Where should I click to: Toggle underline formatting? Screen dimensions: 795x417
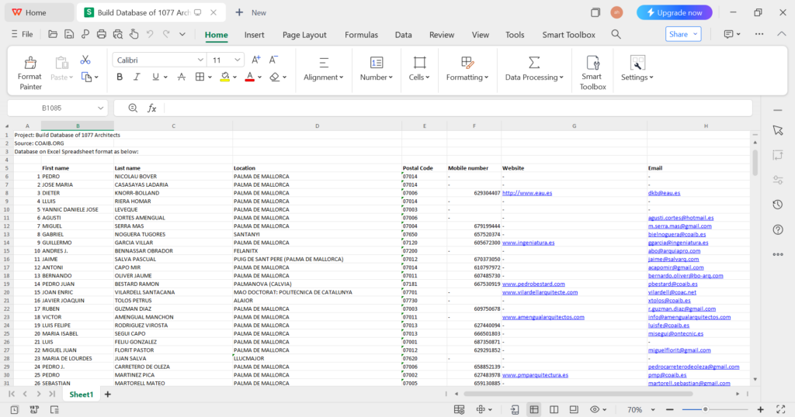pos(155,77)
